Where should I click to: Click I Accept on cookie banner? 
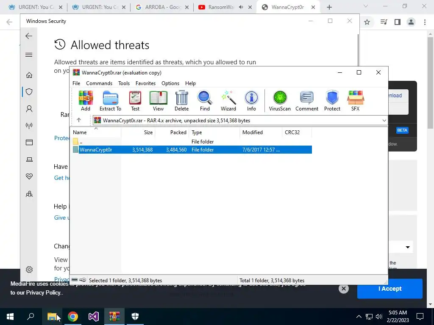point(390,289)
